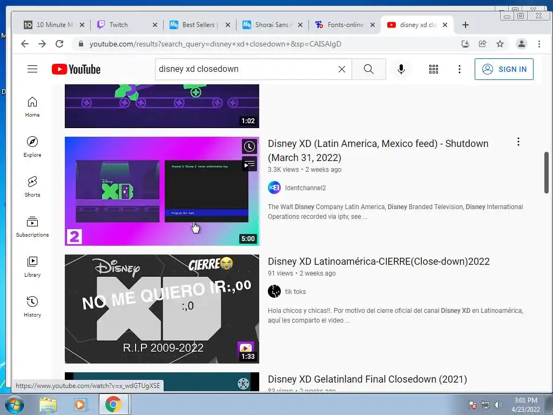Open Disney XD Gelatinland Final Closedown title
The height and width of the screenshot is (415, 553).
367,379
